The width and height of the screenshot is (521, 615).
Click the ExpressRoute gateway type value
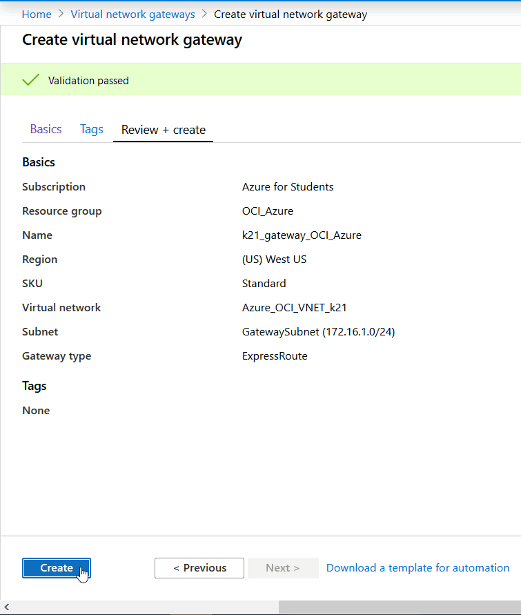click(x=271, y=355)
